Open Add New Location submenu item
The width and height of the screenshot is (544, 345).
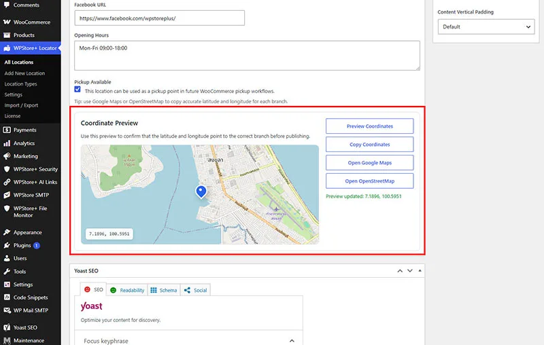[24, 73]
